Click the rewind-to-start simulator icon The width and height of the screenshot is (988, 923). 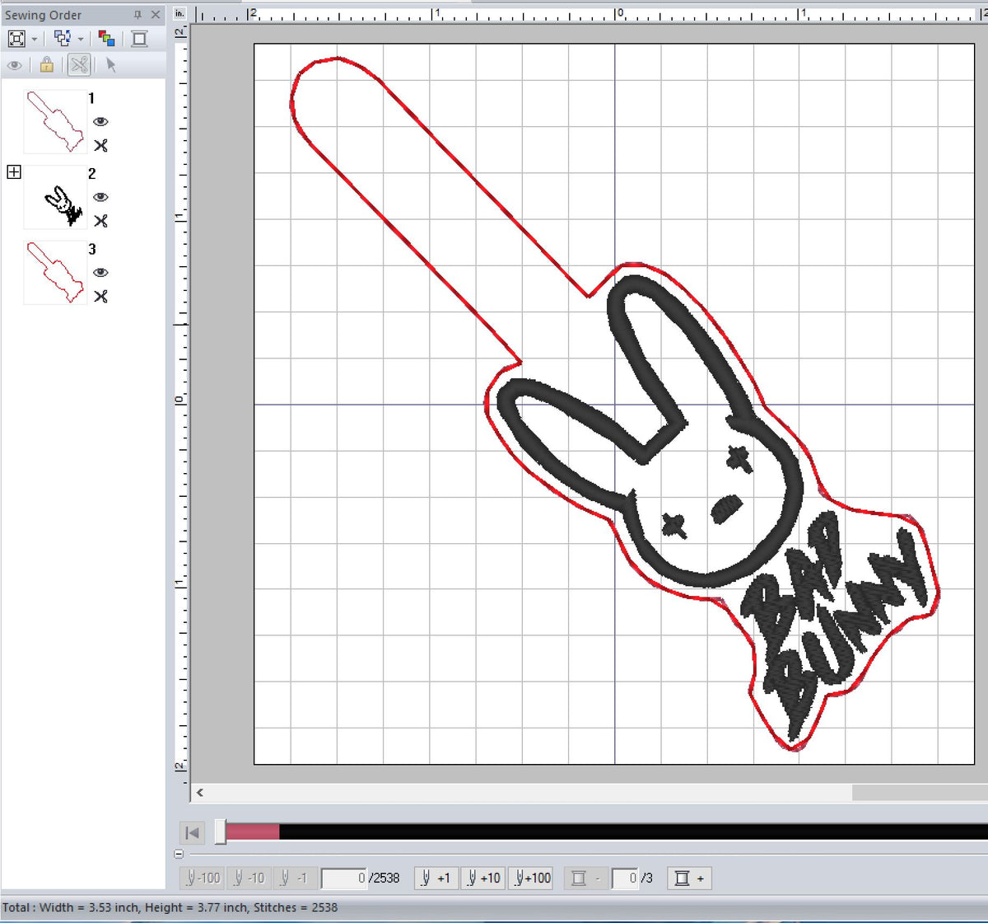[192, 833]
